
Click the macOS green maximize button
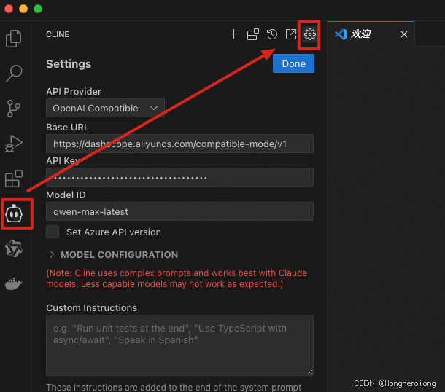coord(38,9)
